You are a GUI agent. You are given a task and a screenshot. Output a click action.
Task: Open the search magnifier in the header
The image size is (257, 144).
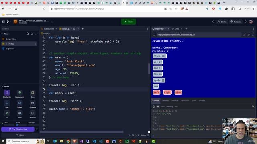coord(213,22)
